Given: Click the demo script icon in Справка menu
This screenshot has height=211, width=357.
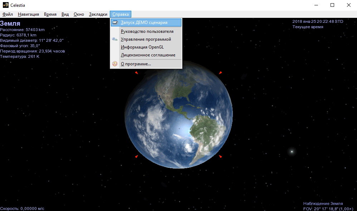Looking at the screenshot, I should (x=115, y=22).
